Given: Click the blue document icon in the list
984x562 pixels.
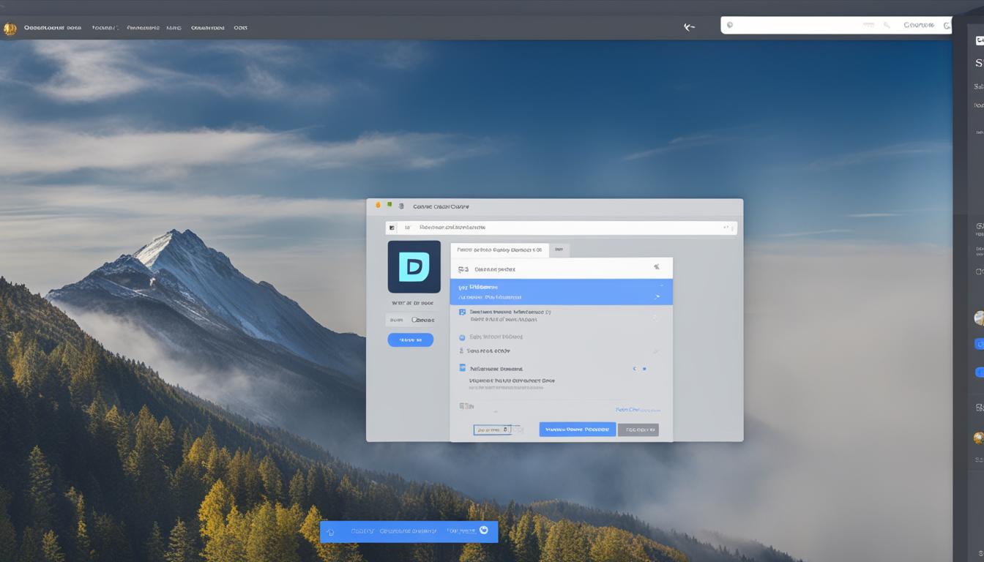Looking at the screenshot, I should point(462,368).
